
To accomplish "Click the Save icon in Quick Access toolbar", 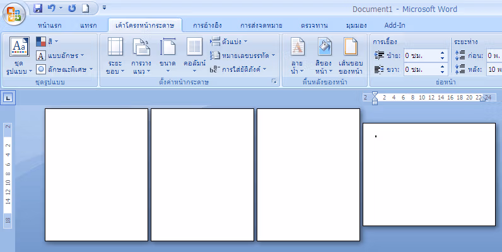I will tap(38, 8).
